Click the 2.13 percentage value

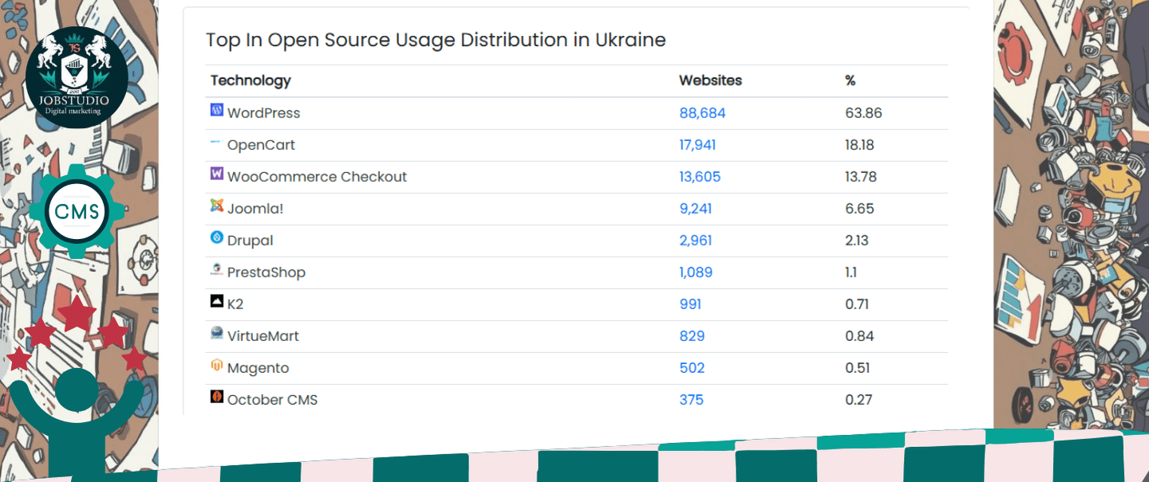(x=857, y=241)
